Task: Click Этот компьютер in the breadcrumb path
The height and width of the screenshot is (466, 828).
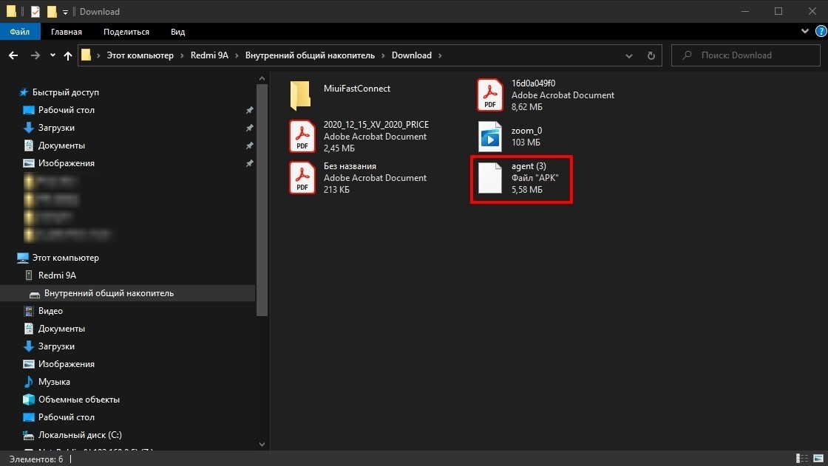Action: coord(140,55)
